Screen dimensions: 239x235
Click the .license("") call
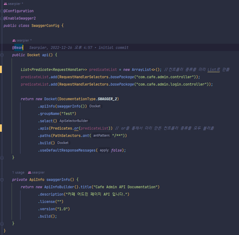51,202
